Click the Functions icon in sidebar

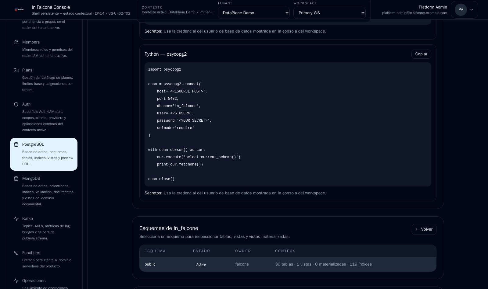(x=16, y=253)
